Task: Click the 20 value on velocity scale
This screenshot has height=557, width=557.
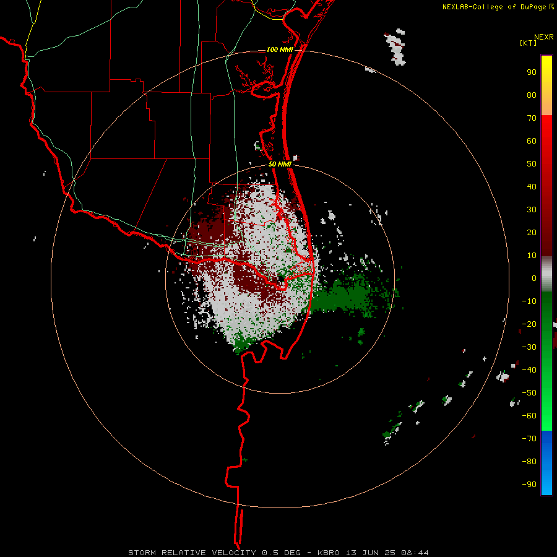Action: coord(532,232)
